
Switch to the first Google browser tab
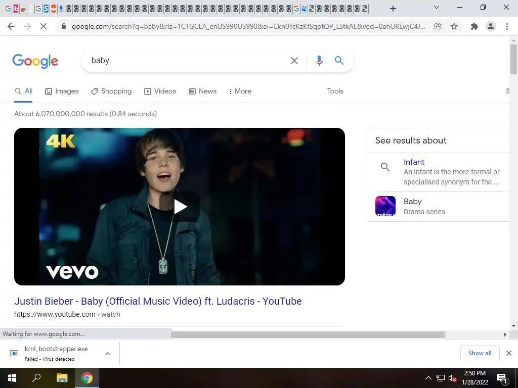coord(8,9)
